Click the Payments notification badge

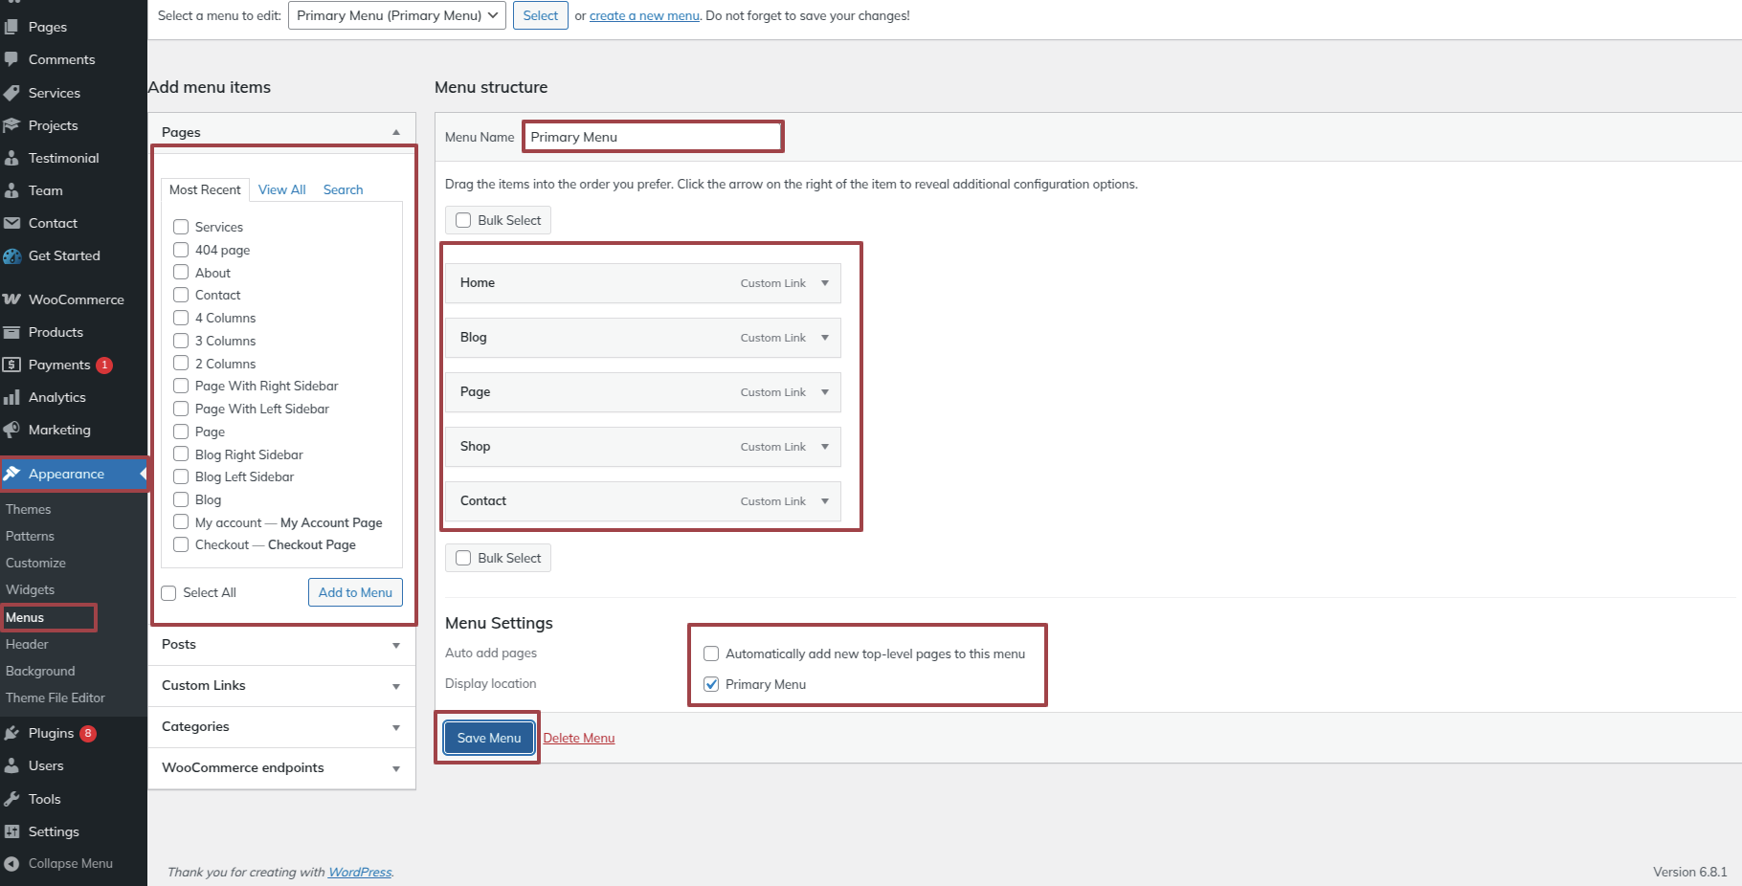(104, 365)
